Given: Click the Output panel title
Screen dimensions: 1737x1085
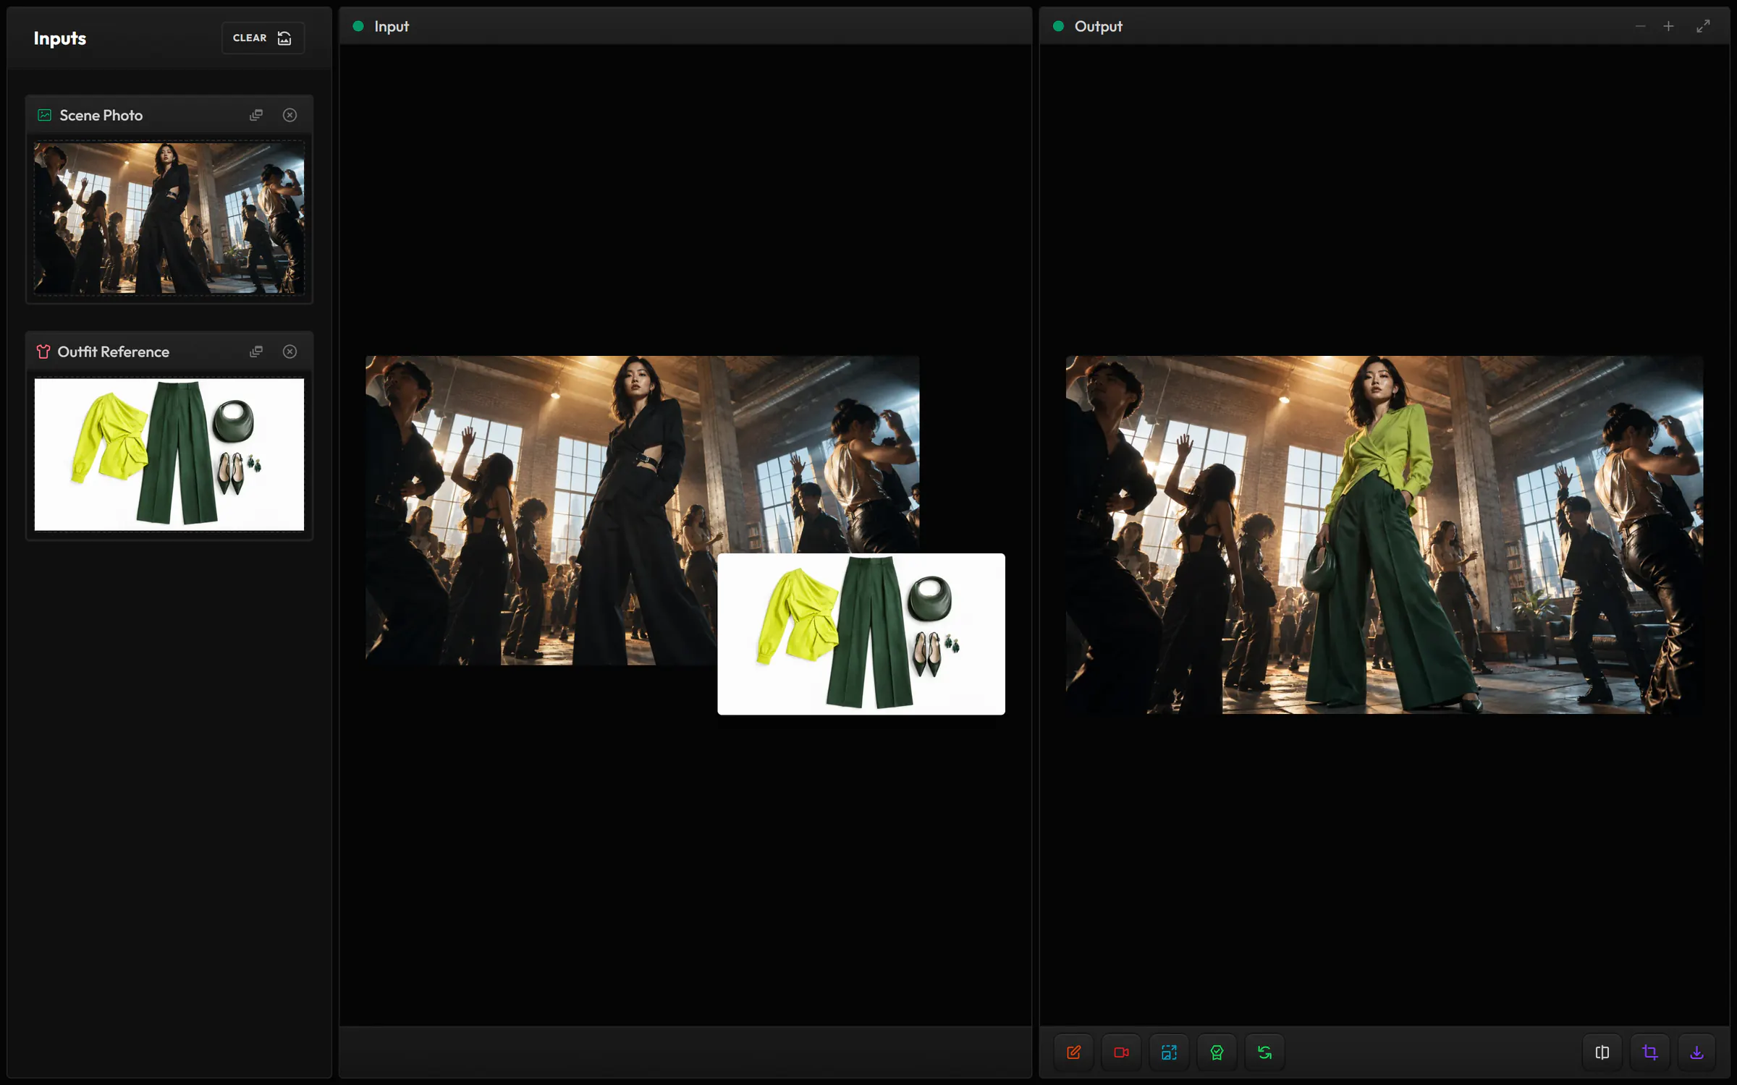Looking at the screenshot, I should coord(1098,27).
